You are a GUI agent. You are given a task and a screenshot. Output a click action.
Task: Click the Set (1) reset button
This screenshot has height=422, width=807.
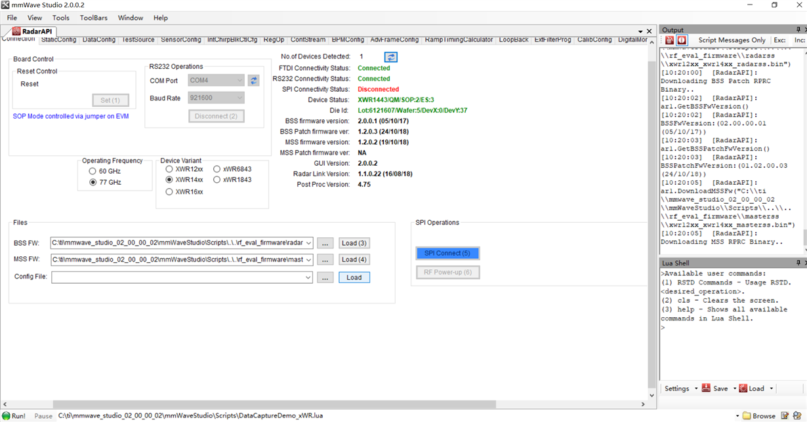click(x=110, y=100)
